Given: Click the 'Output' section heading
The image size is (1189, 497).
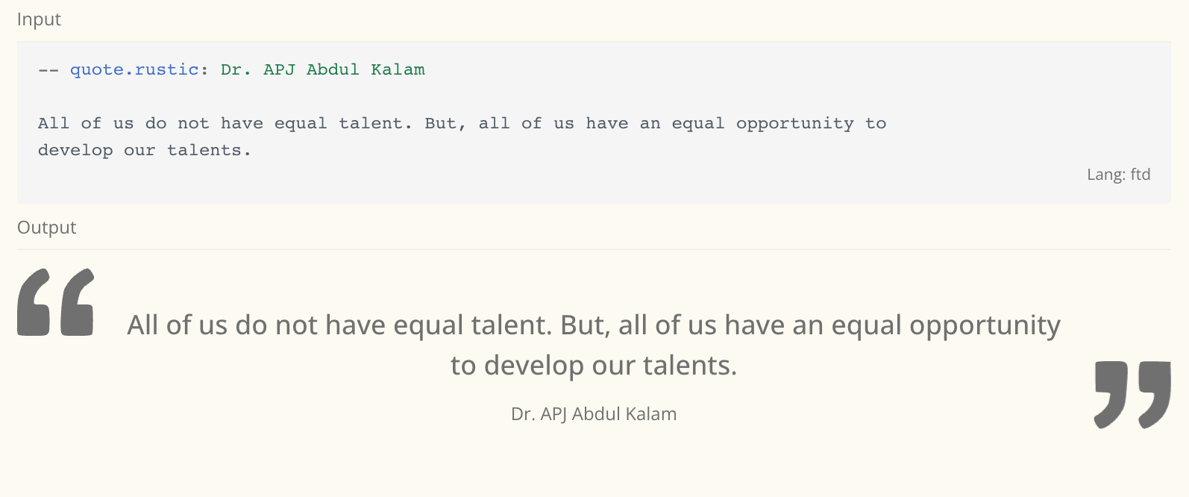Looking at the screenshot, I should click(46, 228).
